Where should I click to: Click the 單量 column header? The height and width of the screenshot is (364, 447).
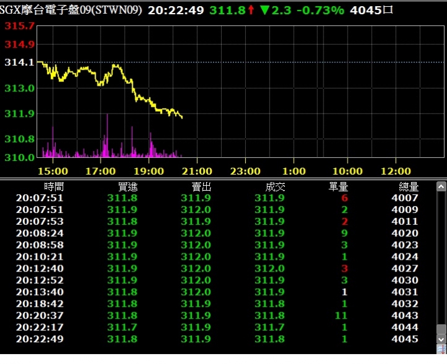click(x=338, y=187)
